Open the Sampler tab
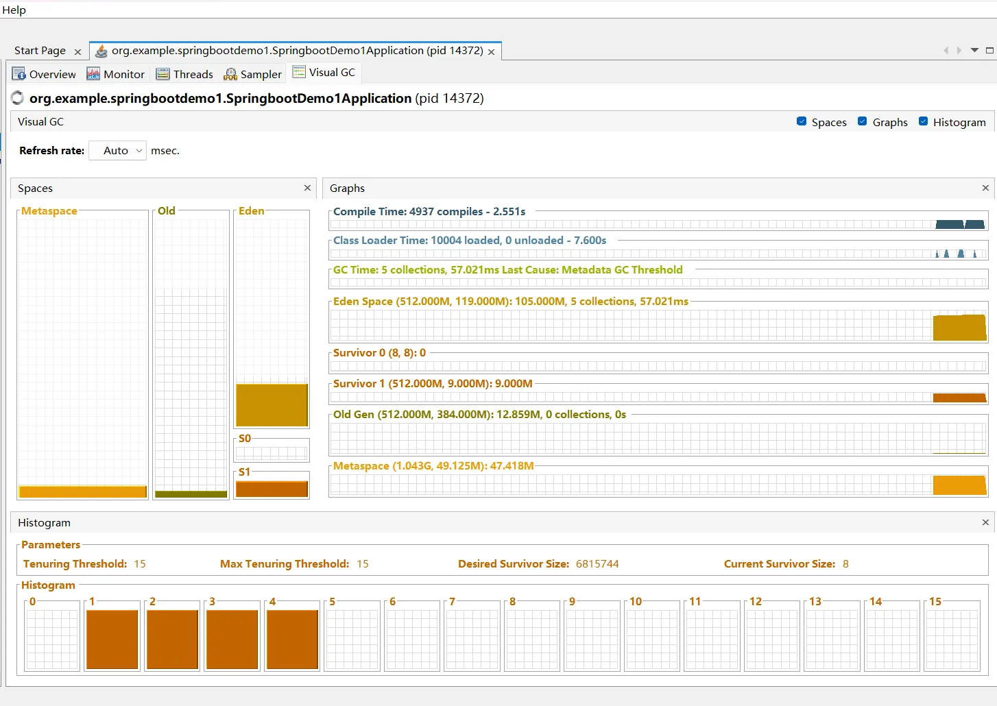Screen dimensions: 997x706 (x=252, y=74)
